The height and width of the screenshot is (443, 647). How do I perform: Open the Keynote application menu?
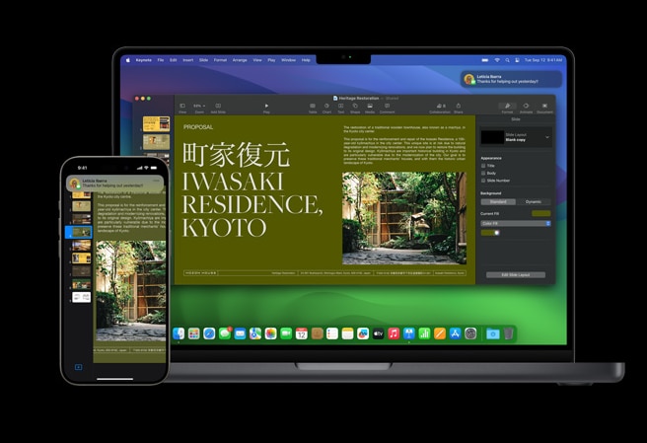click(x=144, y=60)
